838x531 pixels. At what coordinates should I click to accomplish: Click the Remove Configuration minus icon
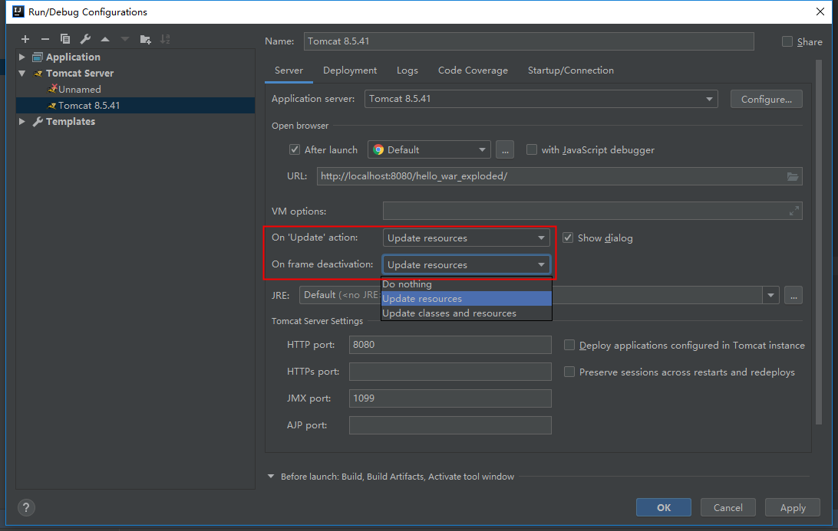pos(45,39)
